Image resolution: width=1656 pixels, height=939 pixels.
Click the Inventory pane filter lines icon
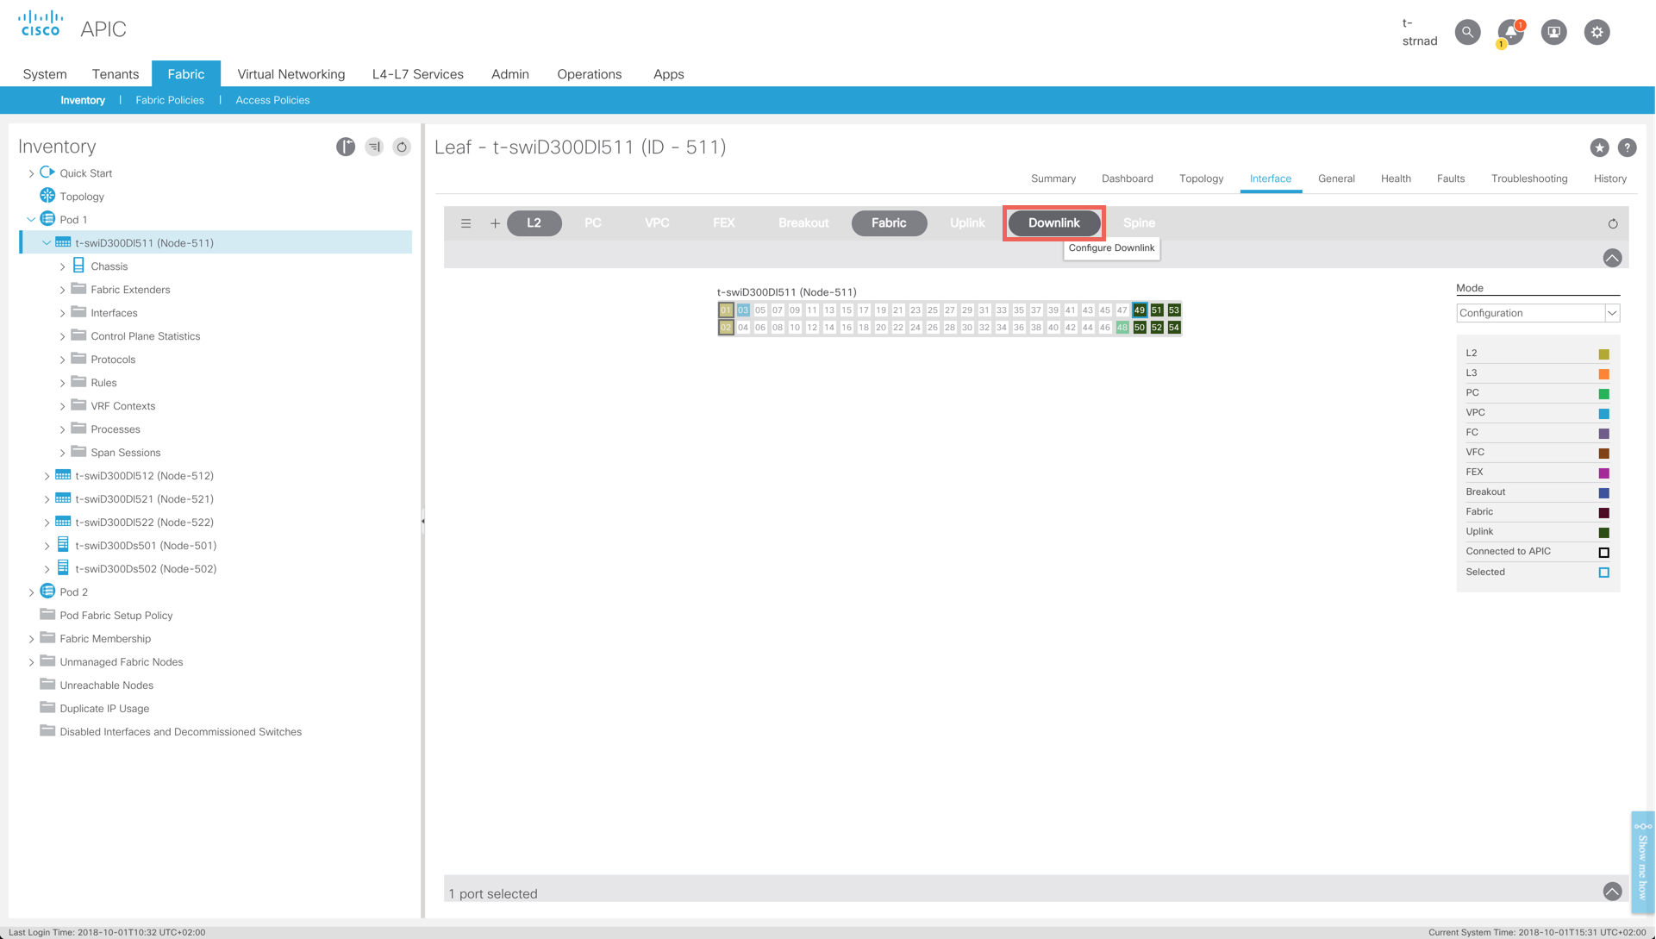click(374, 147)
